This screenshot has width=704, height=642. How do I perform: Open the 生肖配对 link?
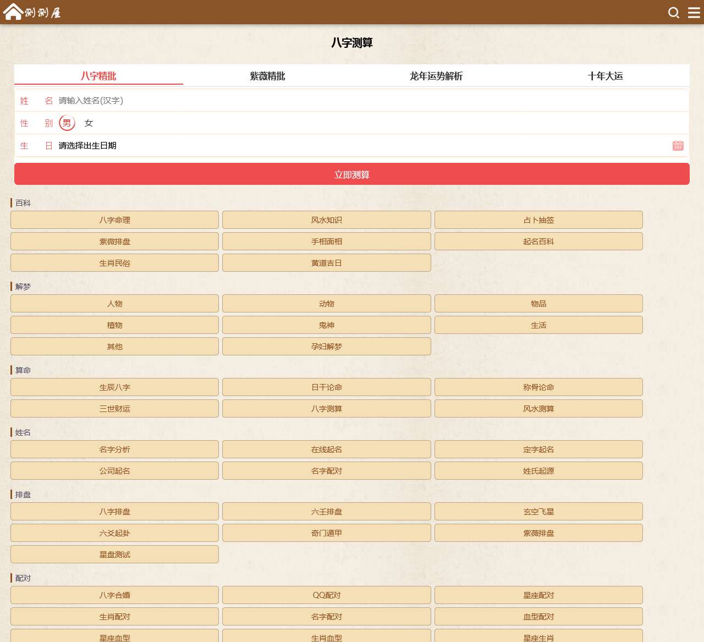coord(114,617)
